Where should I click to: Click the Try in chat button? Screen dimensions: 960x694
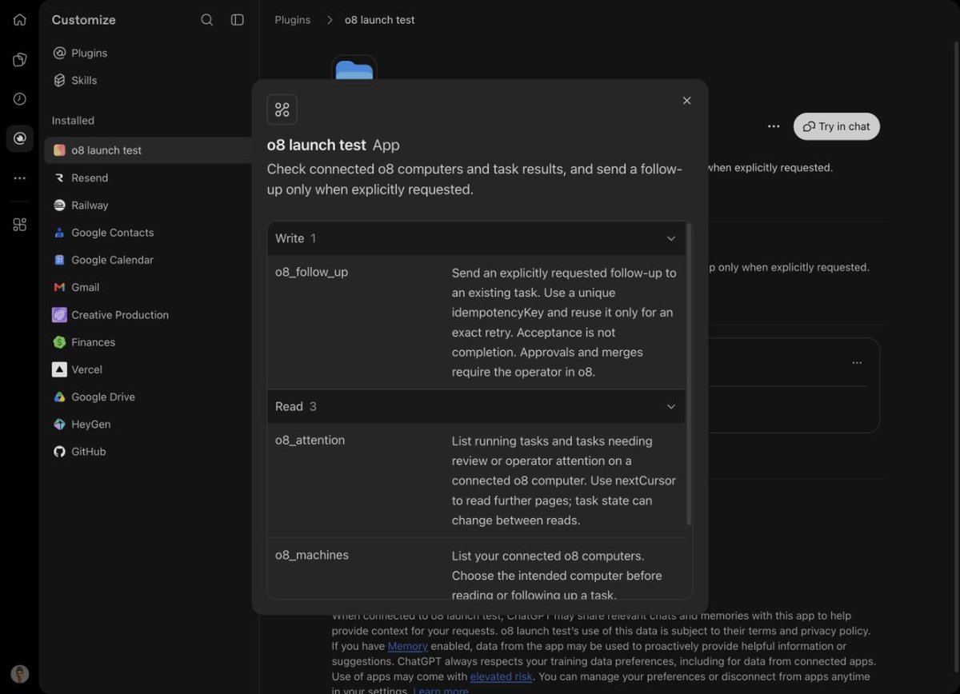click(x=837, y=126)
